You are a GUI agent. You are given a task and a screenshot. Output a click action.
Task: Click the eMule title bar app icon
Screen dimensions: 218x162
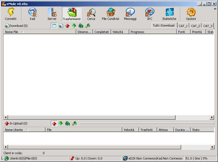(x=4, y=4)
